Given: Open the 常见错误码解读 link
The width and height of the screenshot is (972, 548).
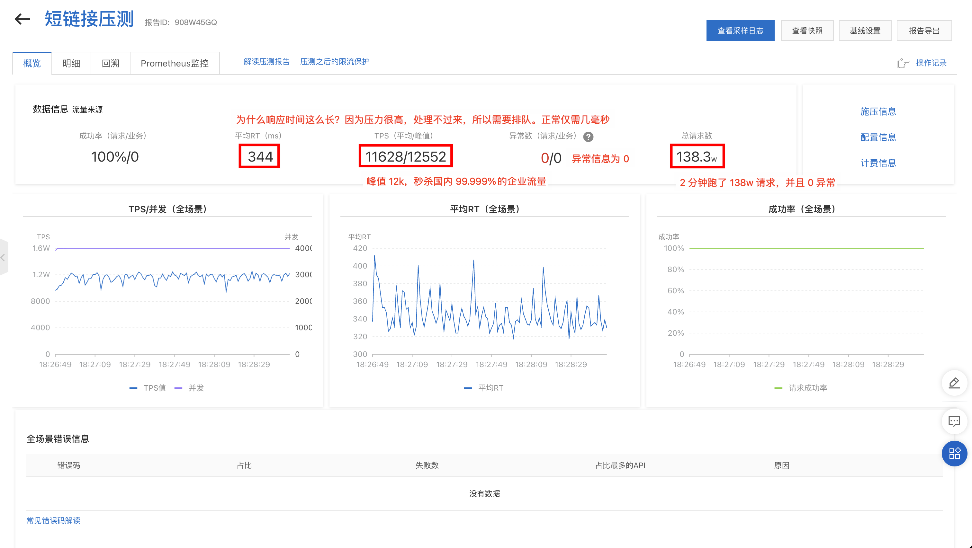Looking at the screenshot, I should (53, 520).
